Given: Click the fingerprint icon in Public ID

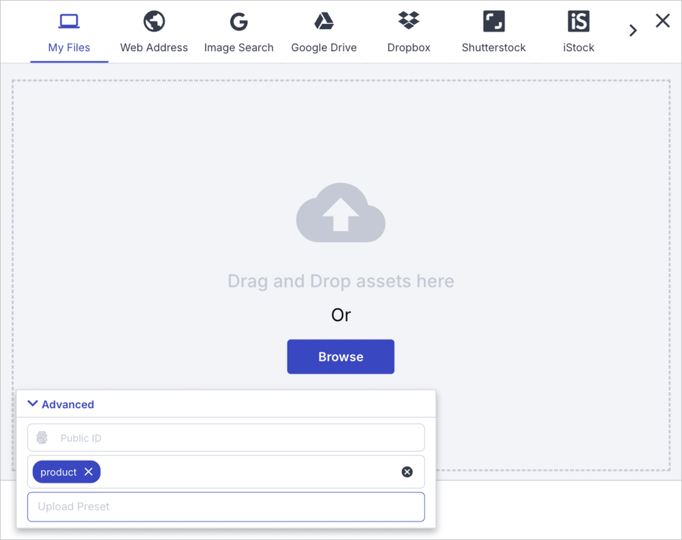Looking at the screenshot, I should pyautogui.click(x=42, y=438).
